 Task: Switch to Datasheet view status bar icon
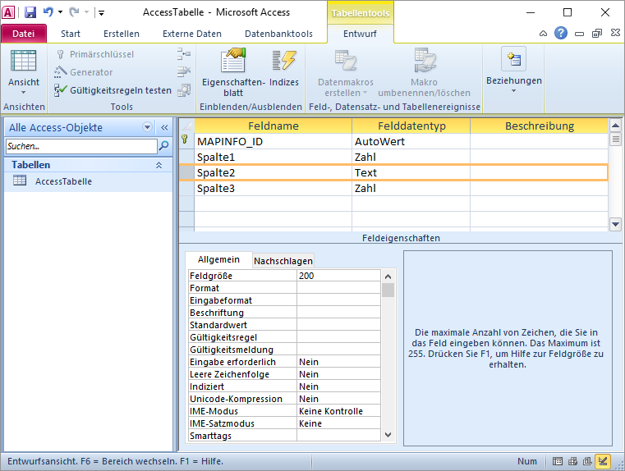click(558, 461)
